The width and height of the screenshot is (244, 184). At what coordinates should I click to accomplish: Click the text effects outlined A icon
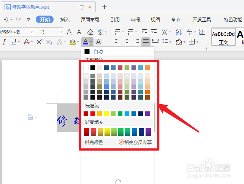(60, 42)
